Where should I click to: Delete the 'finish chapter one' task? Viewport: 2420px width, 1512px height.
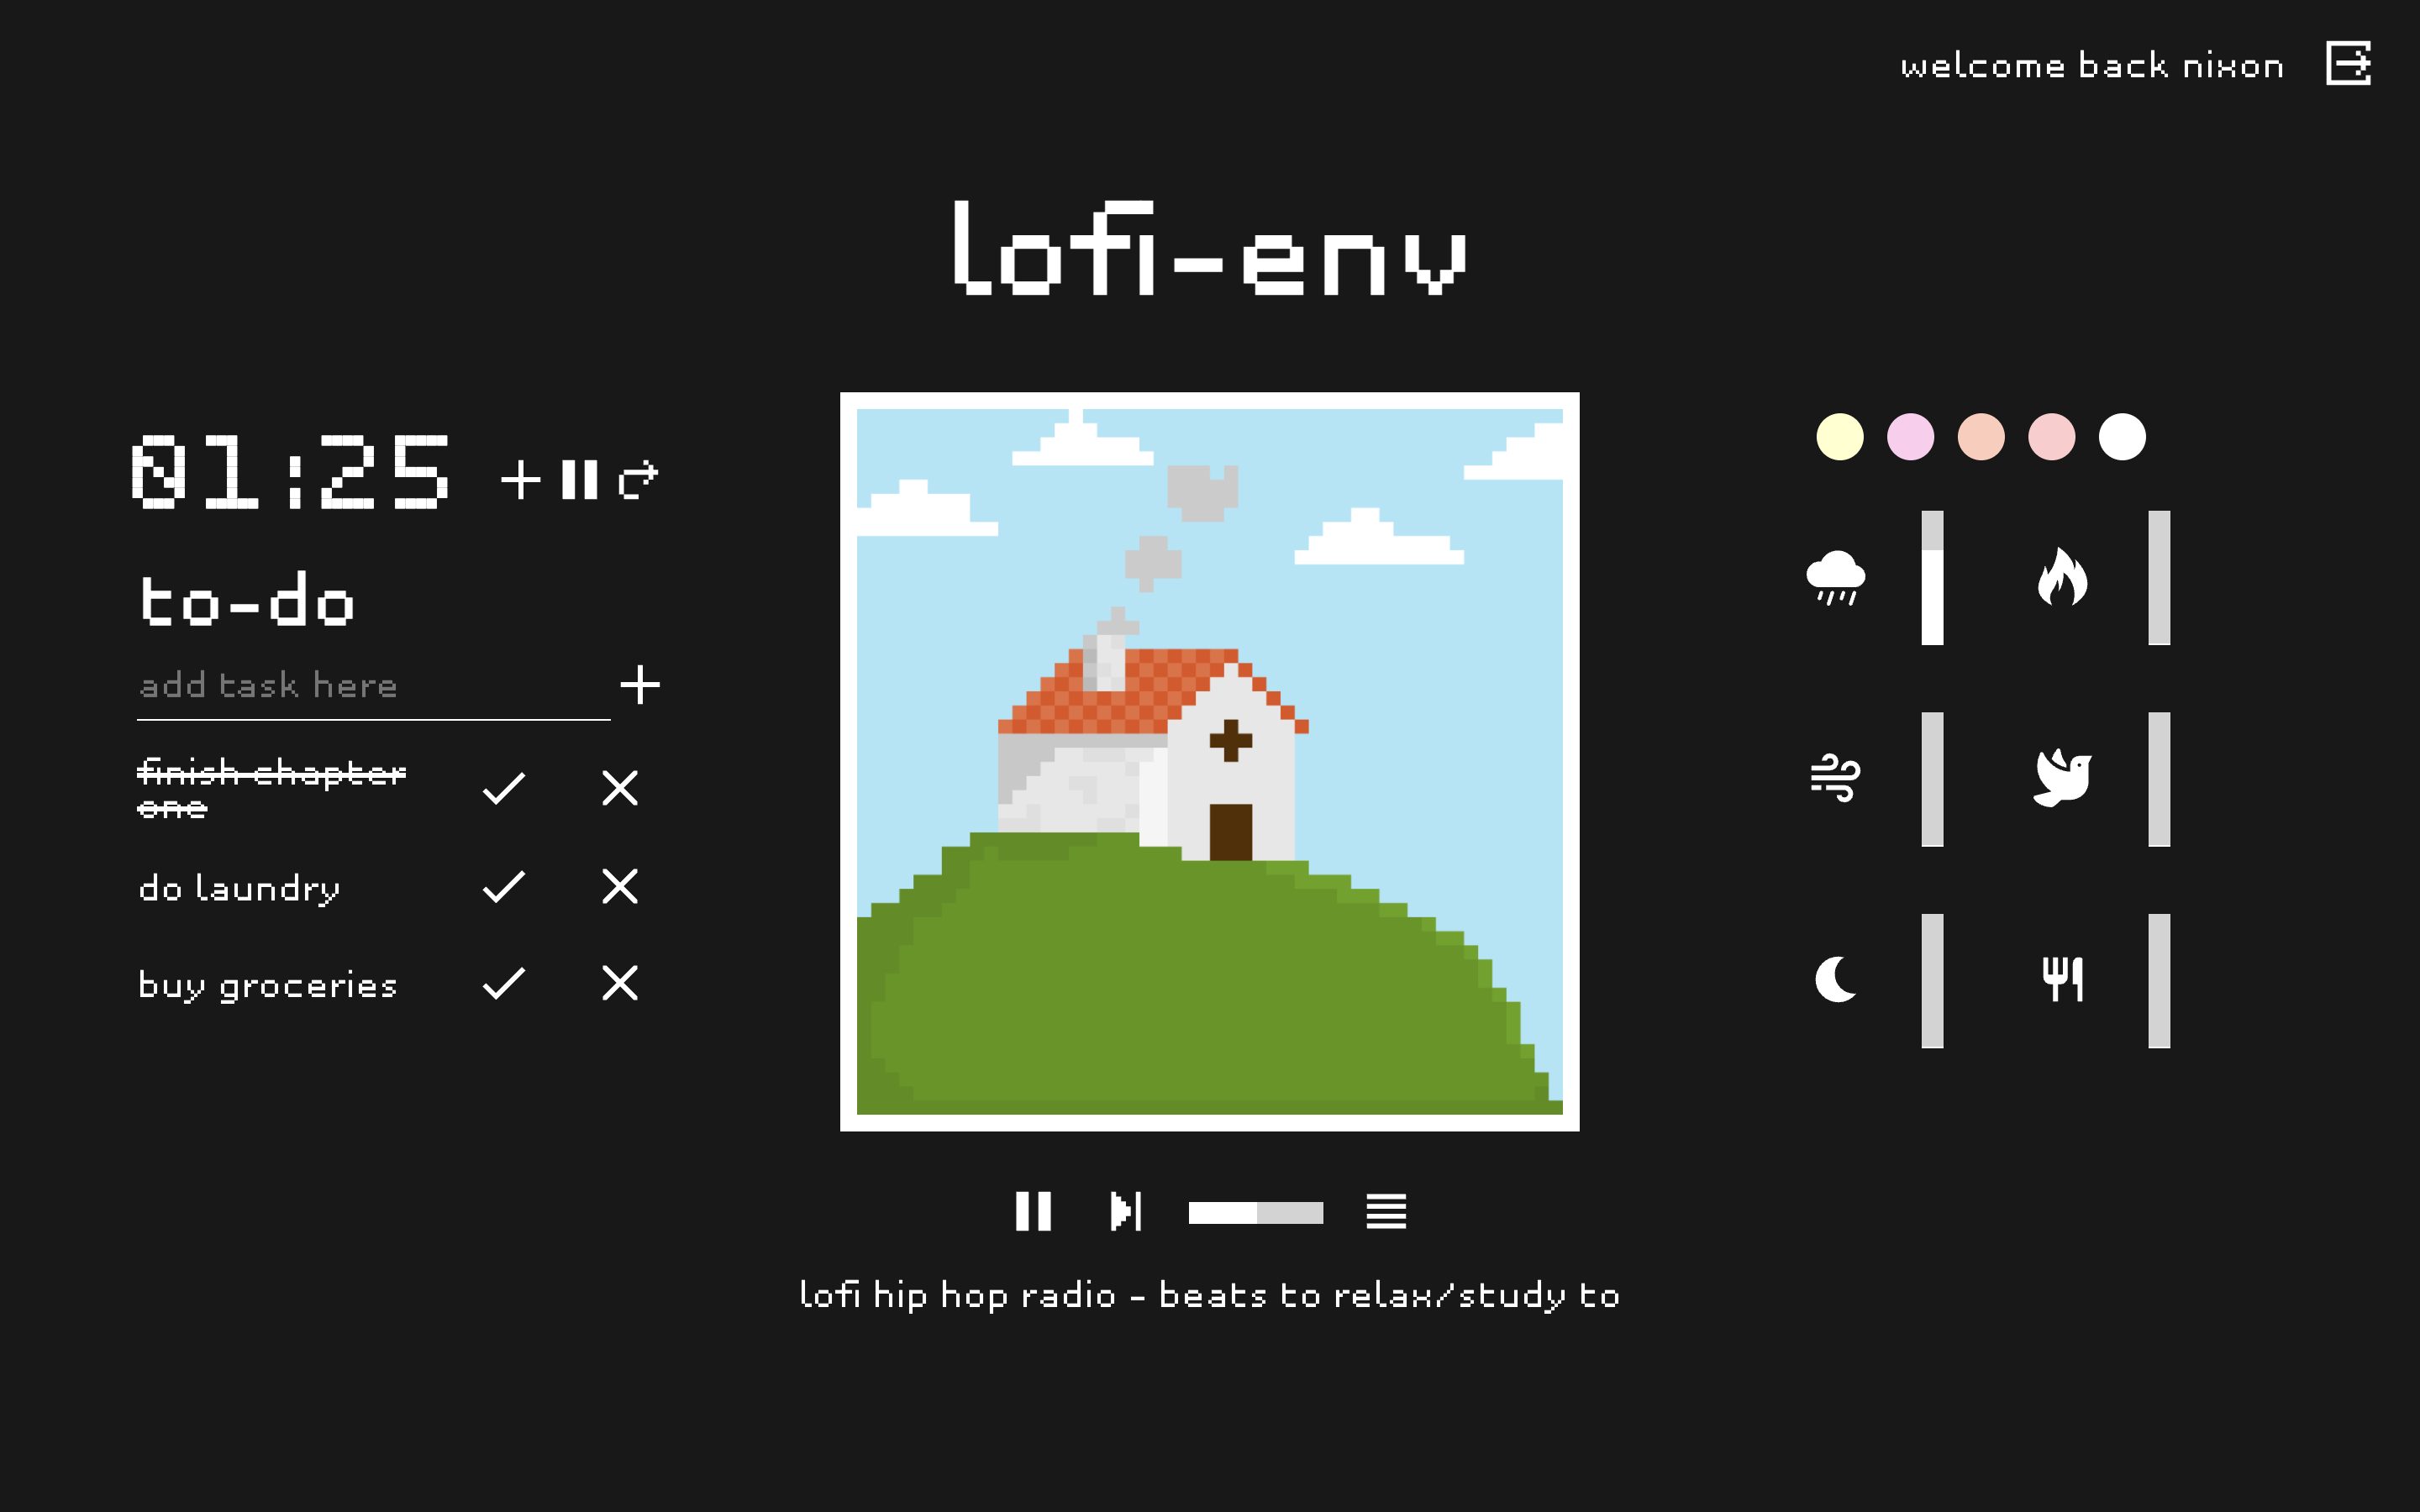coord(622,787)
